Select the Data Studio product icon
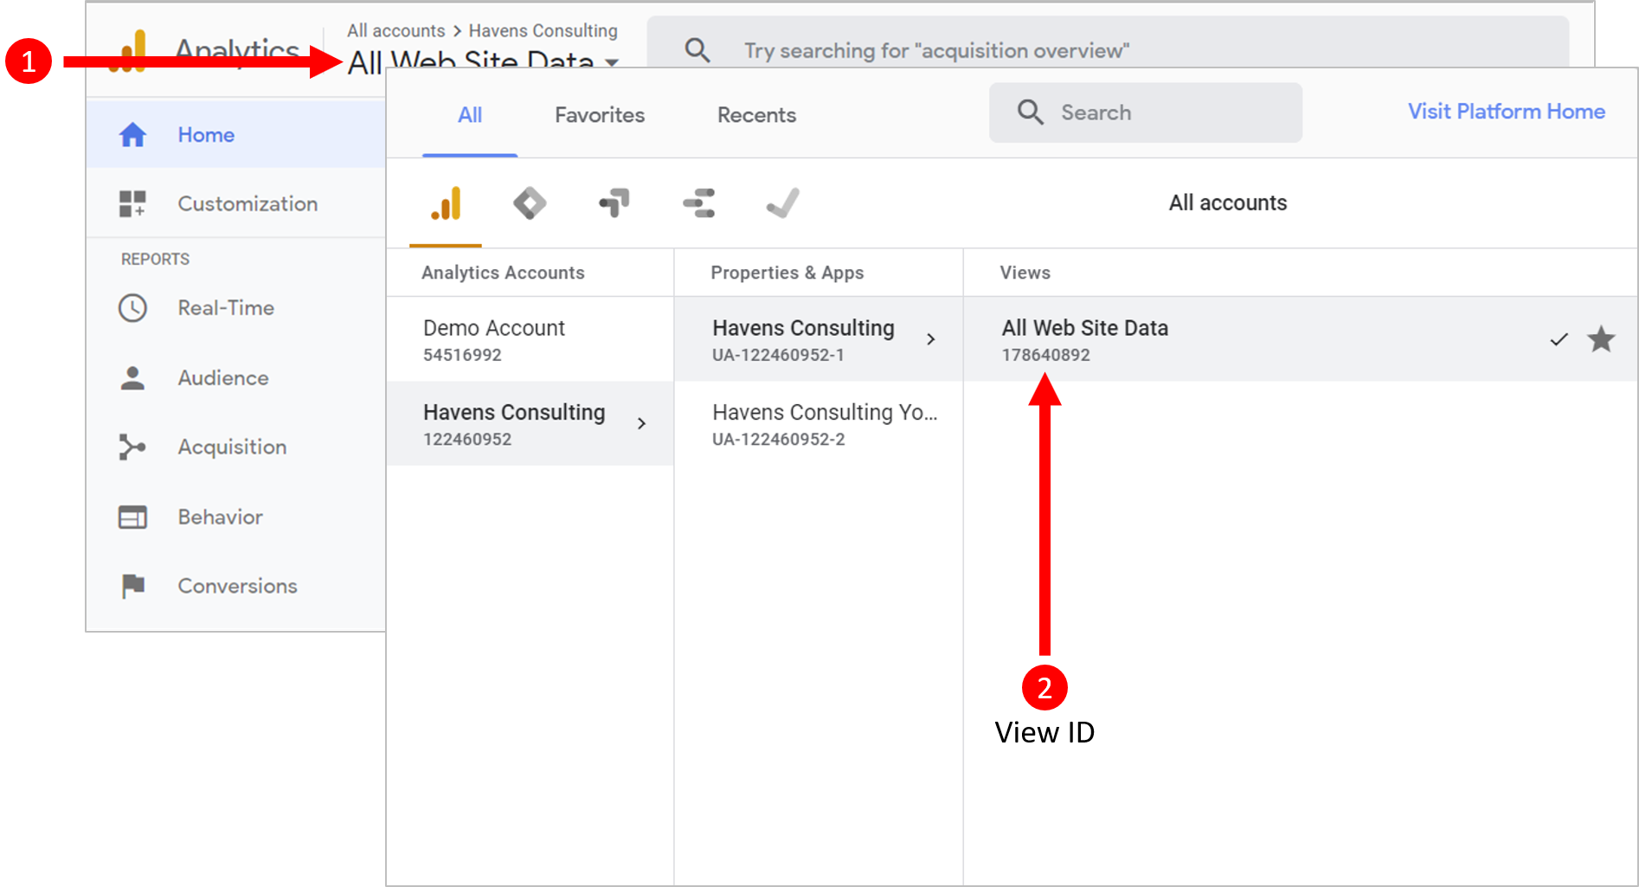This screenshot has height=887, width=1639. point(698,204)
